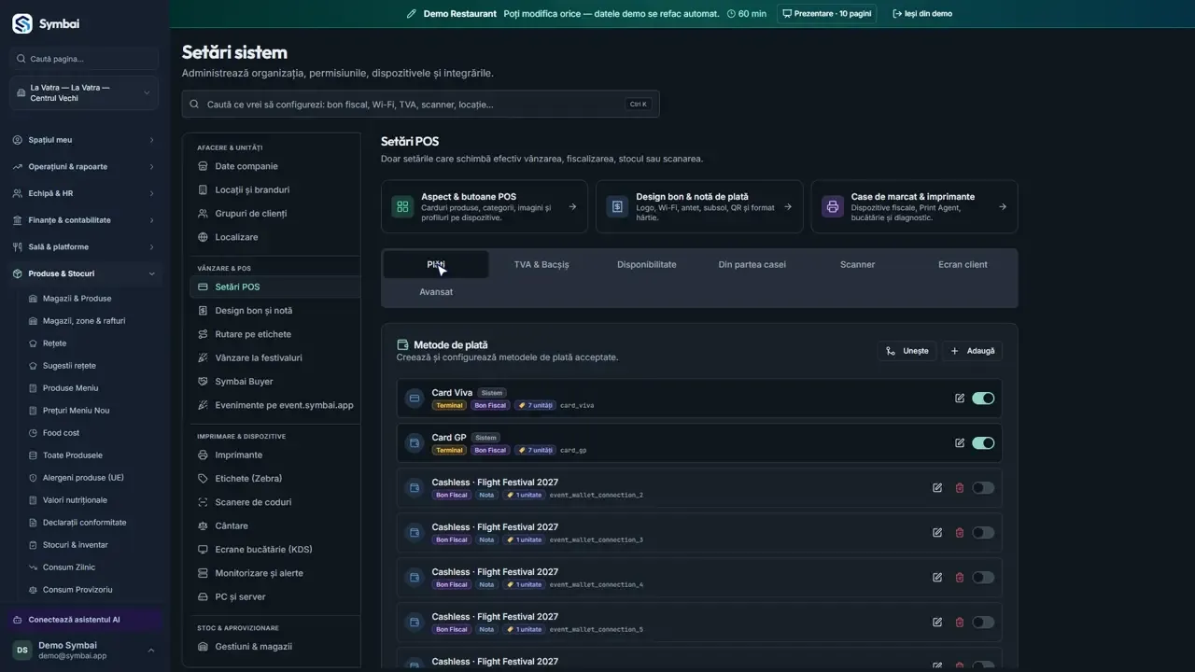Click the Unește button

[x=907, y=351]
